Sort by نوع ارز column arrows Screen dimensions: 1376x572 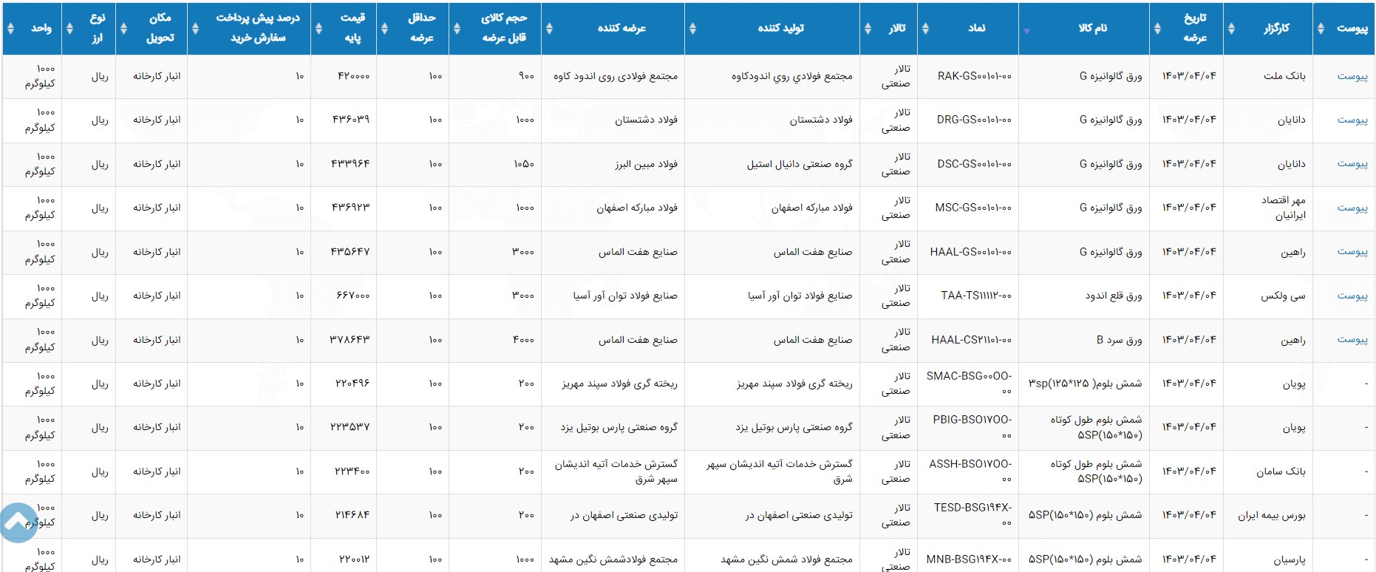click(69, 28)
